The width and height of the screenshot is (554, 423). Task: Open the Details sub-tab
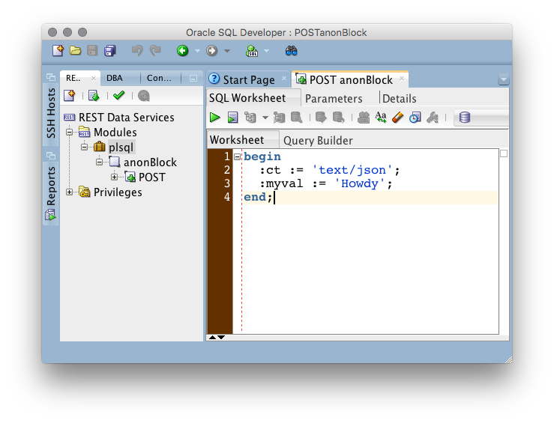tap(400, 98)
